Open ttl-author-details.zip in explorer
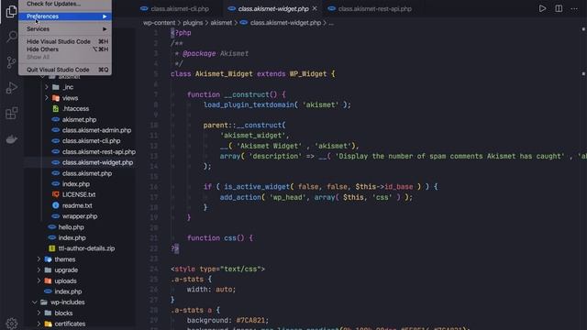This screenshot has width=587, height=330. coord(86,248)
